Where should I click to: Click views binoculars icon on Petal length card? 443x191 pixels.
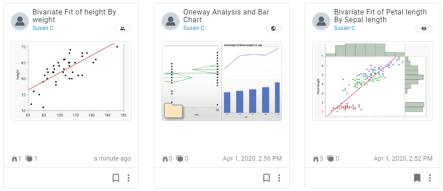coord(316,158)
